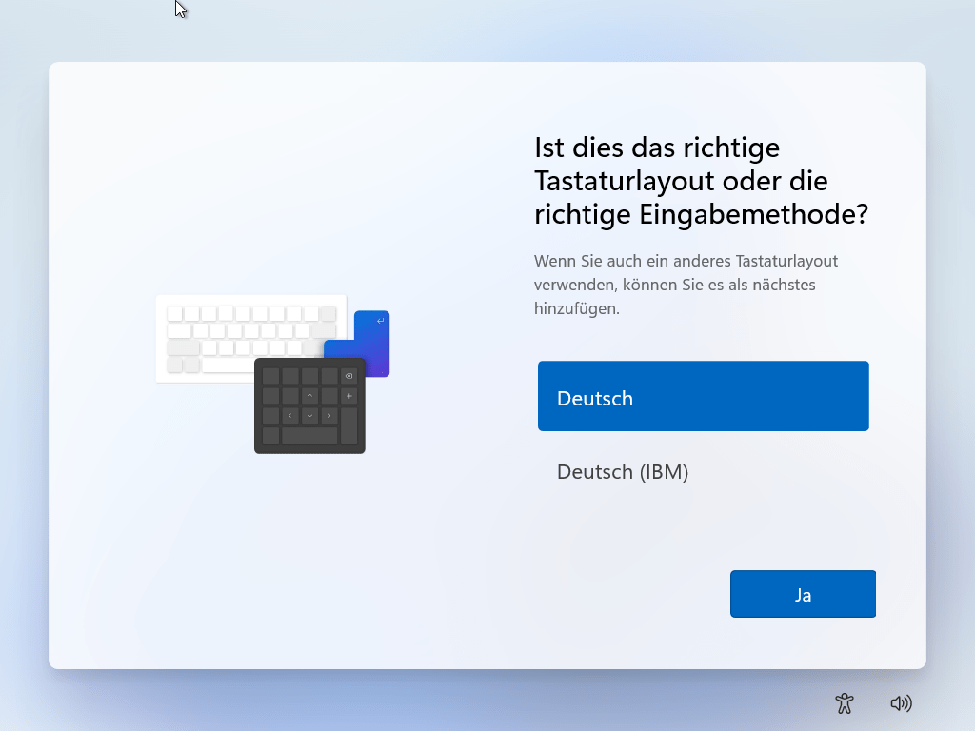Click the right arrow key on dark keypad

pyautogui.click(x=329, y=416)
